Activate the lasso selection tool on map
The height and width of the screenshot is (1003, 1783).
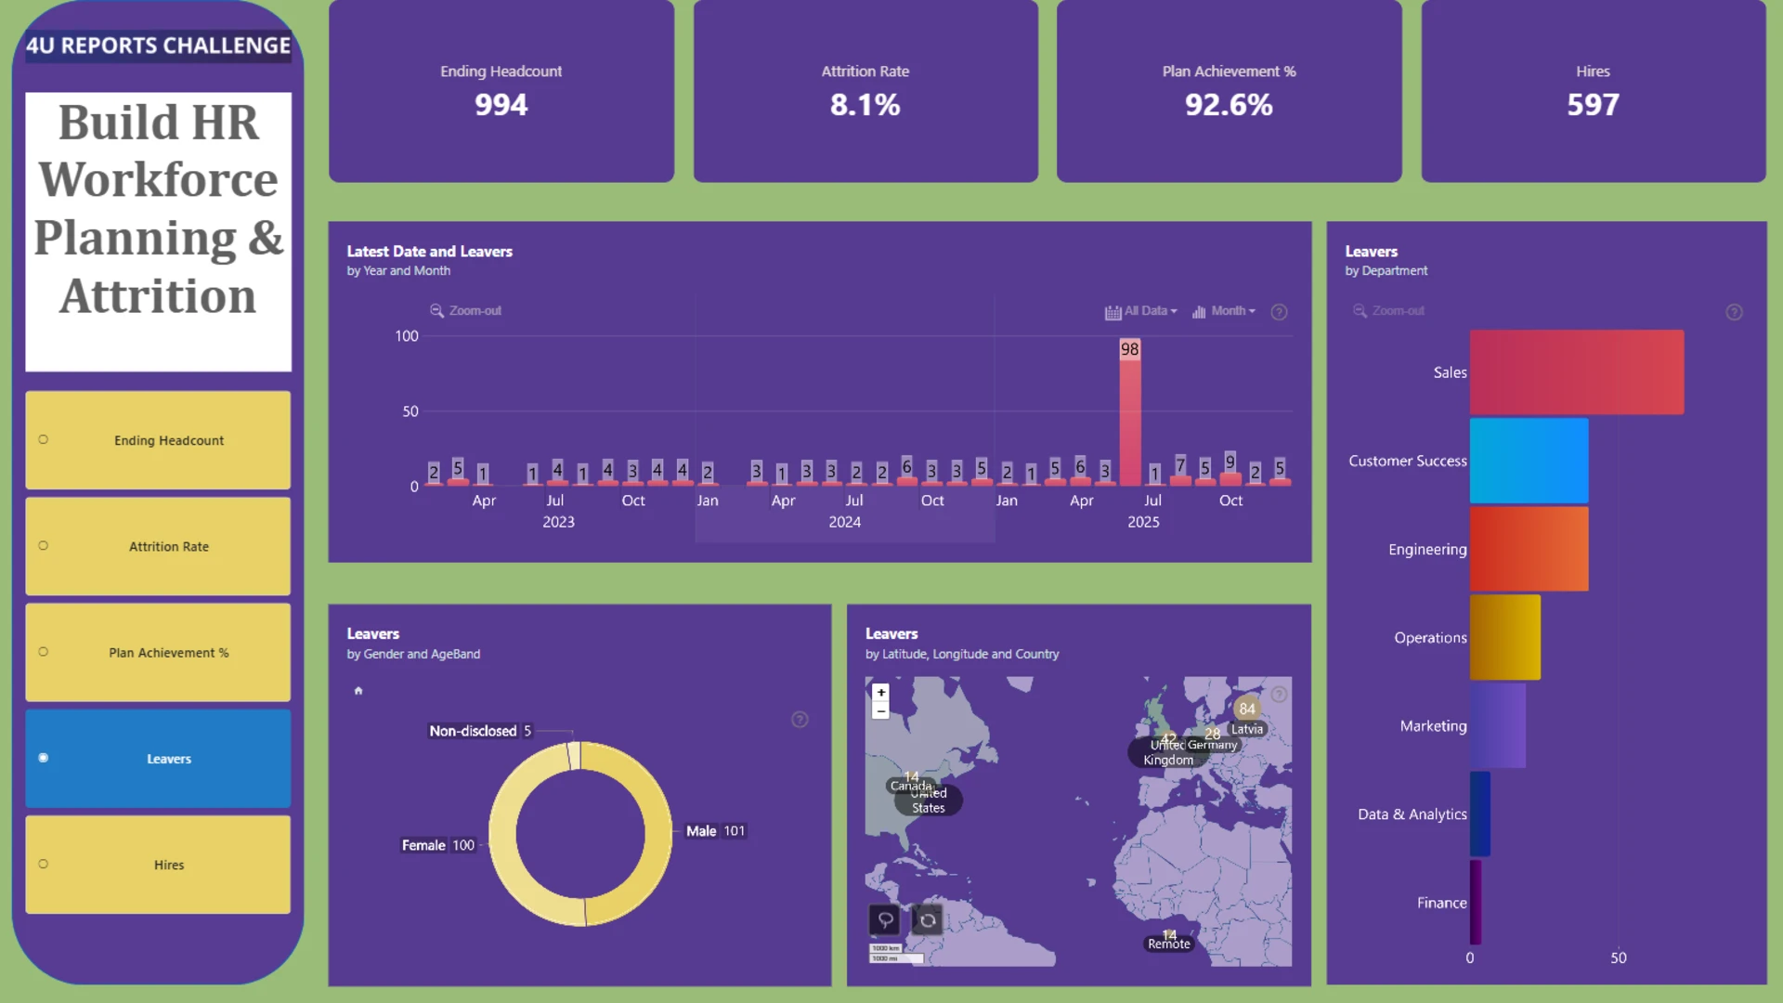(885, 919)
